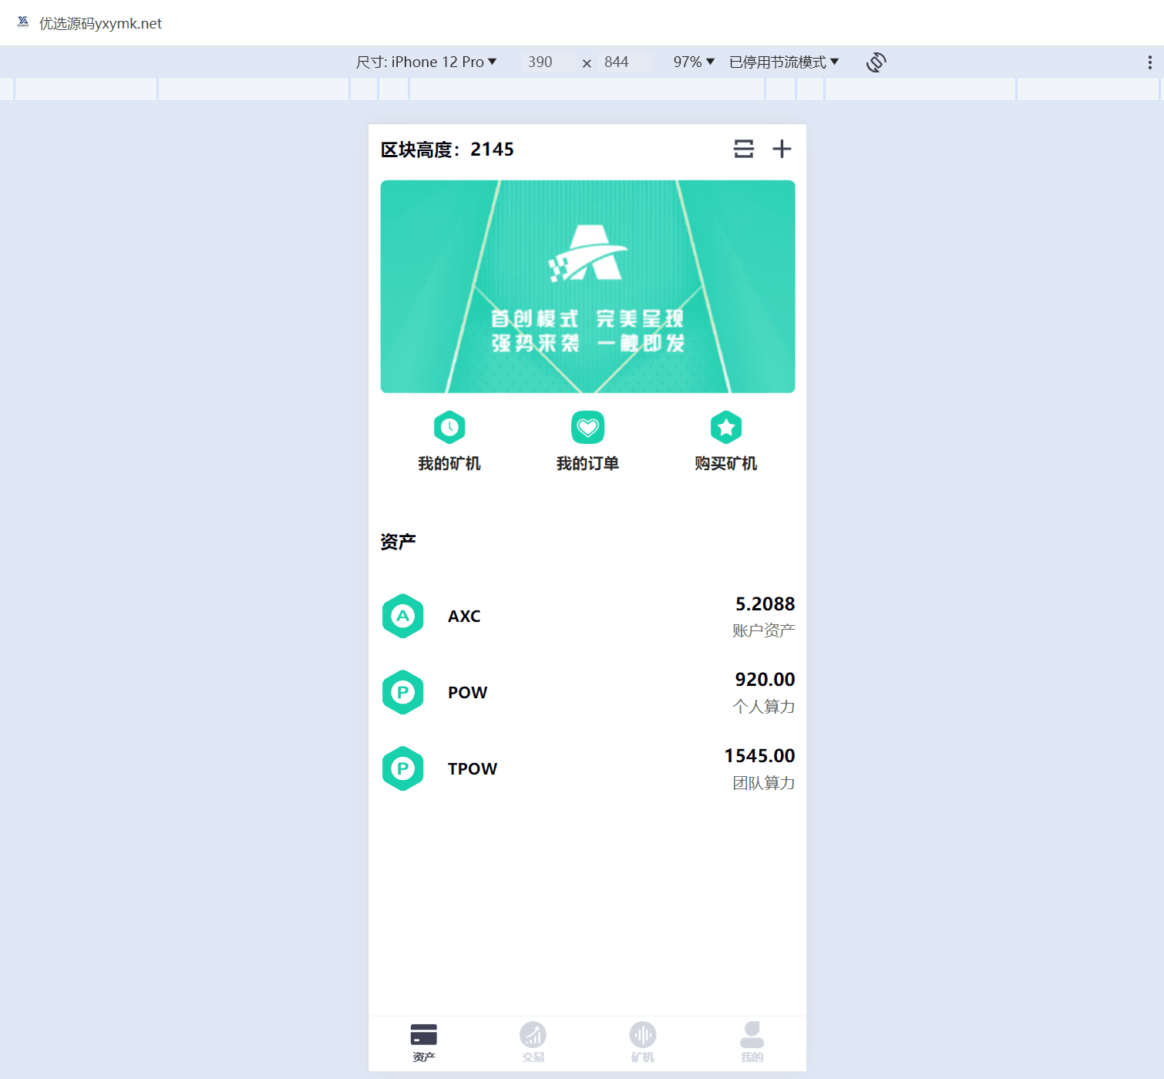Tap the Buy Miner (购买矿机) star icon
This screenshot has height=1079, width=1164.
(725, 428)
